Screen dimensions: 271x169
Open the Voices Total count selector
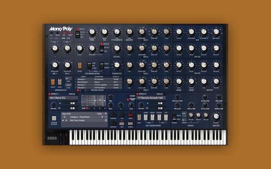(184, 114)
